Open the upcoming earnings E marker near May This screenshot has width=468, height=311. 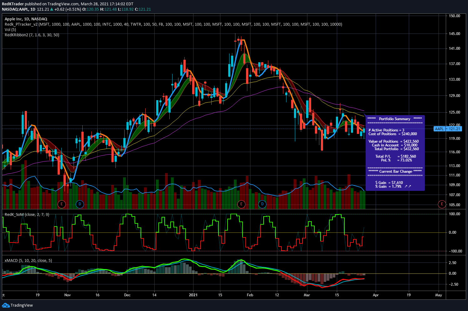click(x=442, y=204)
